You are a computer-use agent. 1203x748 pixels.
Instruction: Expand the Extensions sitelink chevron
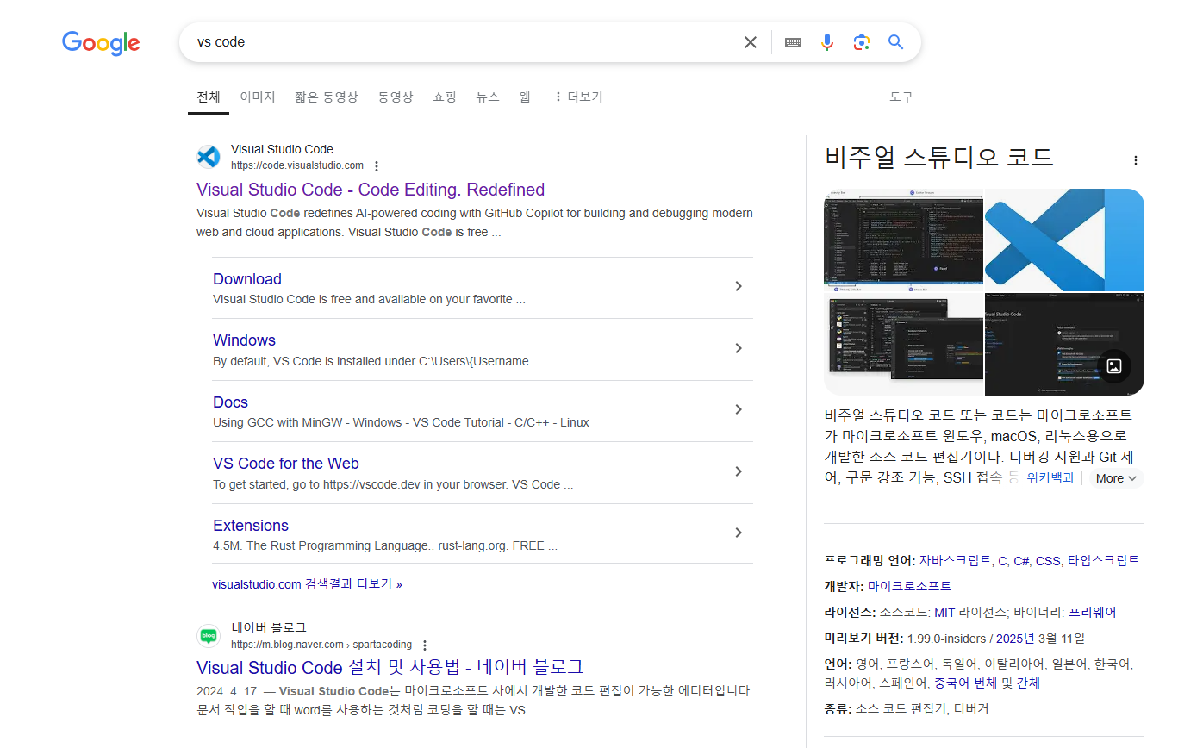pyautogui.click(x=739, y=533)
